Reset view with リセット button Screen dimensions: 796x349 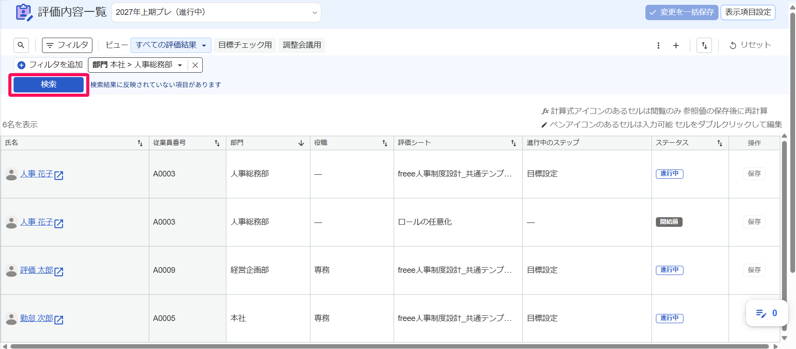(x=750, y=45)
